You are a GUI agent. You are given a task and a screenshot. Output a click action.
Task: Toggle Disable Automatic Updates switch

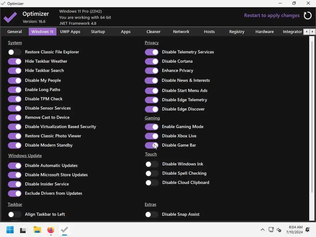pos(15,166)
